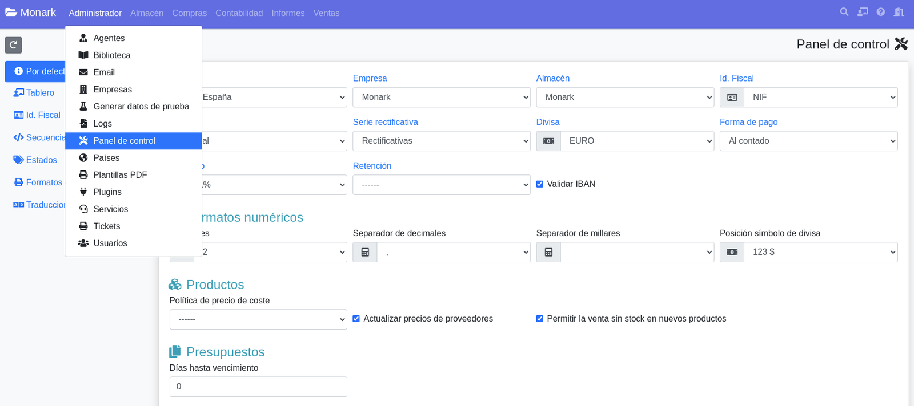The image size is (914, 406).
Task: Open the Ventas top menu
Action: 326,13
